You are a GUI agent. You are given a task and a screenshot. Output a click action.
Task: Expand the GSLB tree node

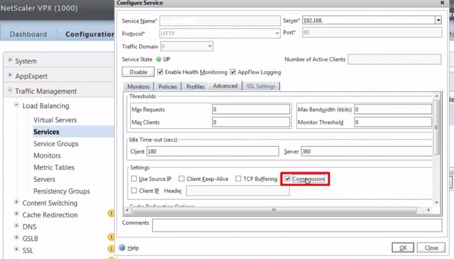16,237
